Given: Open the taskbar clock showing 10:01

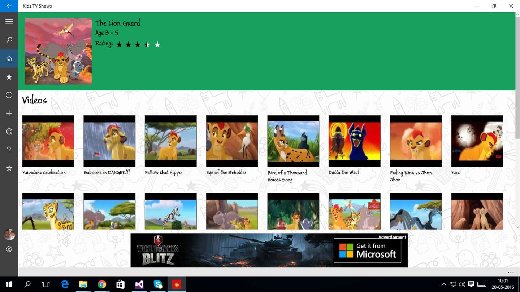Looking at the screenshot, I should [503, 284].
